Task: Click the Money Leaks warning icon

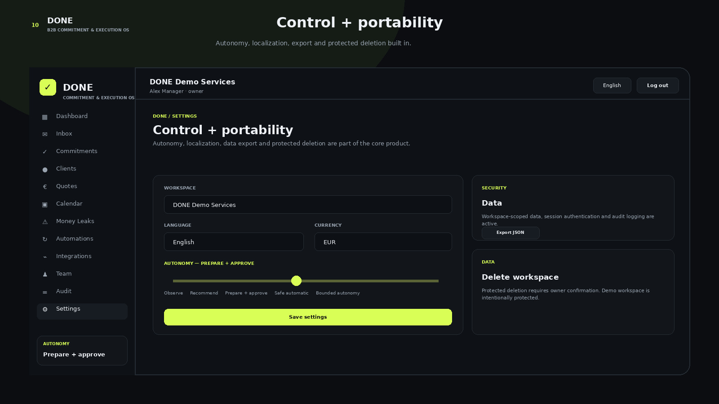Action: 45,222
